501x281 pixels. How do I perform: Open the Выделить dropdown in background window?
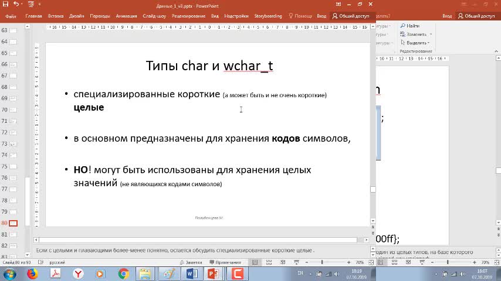415,43
